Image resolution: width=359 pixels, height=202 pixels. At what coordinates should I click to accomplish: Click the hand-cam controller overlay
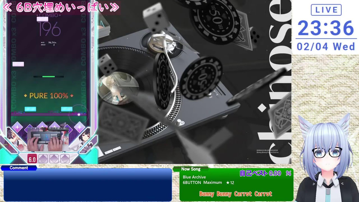coord(48,139)
